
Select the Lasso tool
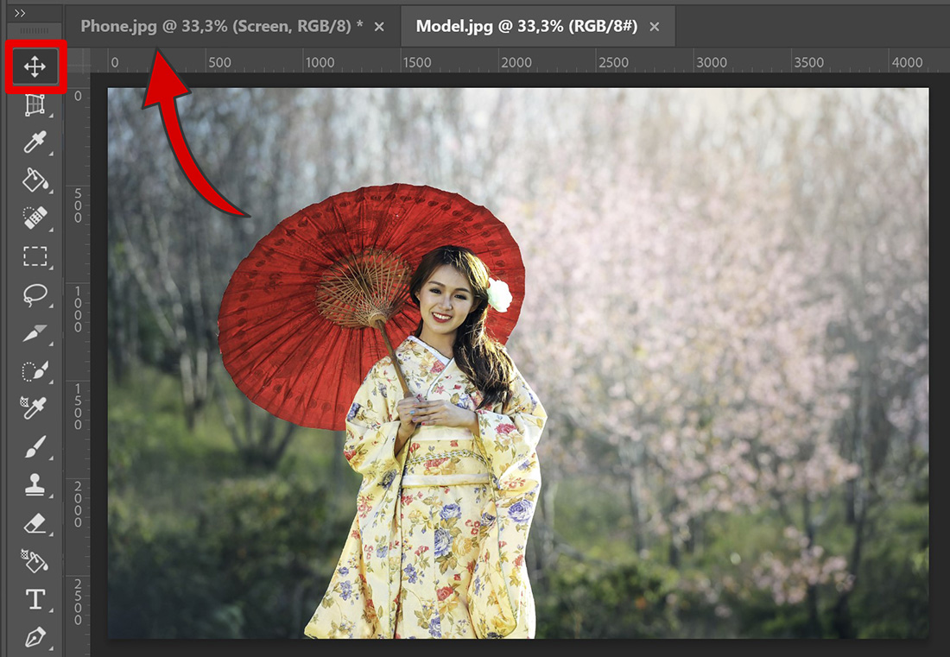click(35, 294)
